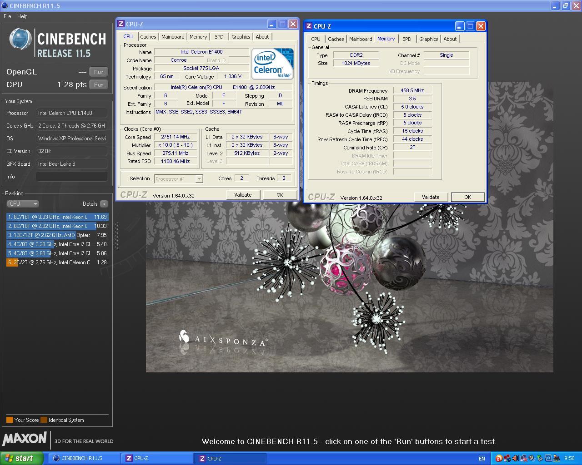Switch to About tab in left CPU-Z window
582x465 pixels.
(x=262, y=37)
